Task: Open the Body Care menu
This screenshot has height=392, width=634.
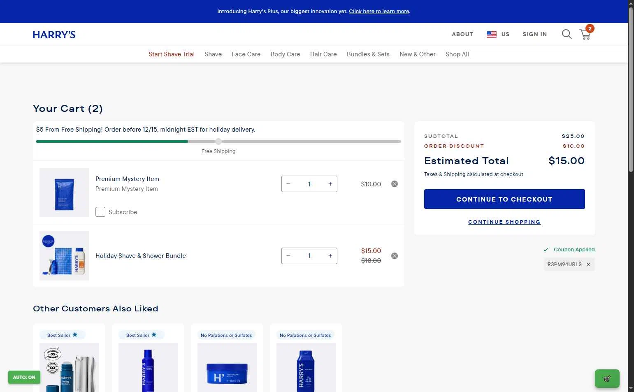Action: (x=285, y=54)
